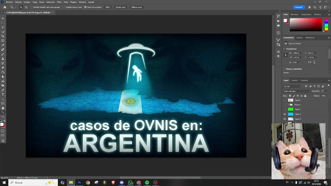Switch to the Ajustes tab
The height and width of the screenshot is (186, 331).
coord(299,38)
